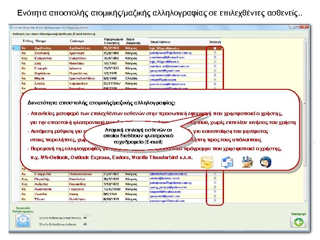320x240 pixels.
Task: Click the Επιλογή column header
Action: (x=215, y=42)
